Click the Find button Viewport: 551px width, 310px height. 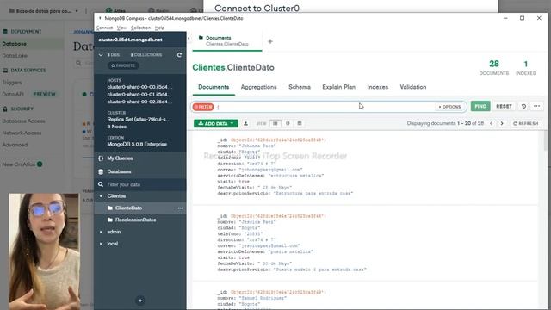click(480, 106)
